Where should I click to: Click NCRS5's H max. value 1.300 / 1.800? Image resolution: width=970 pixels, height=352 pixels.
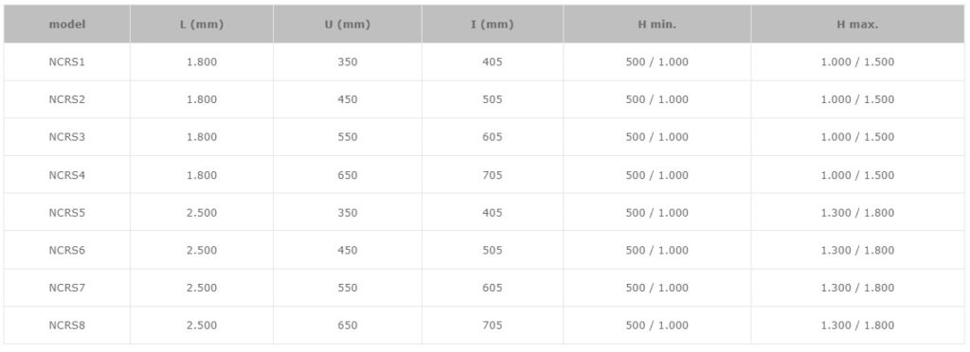[857, 213]
